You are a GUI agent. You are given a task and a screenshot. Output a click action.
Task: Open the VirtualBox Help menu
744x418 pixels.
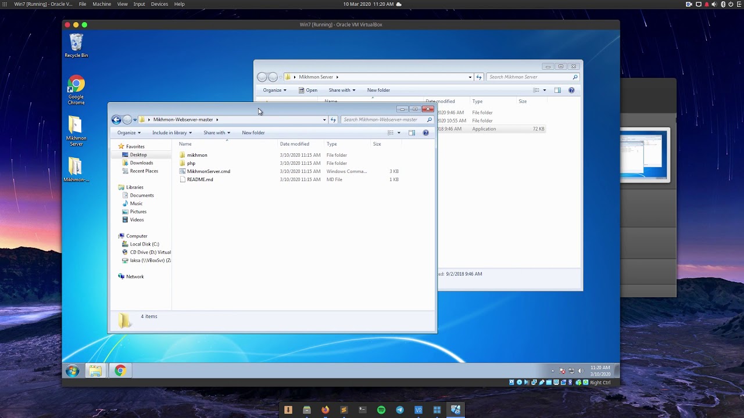[180, 4]
